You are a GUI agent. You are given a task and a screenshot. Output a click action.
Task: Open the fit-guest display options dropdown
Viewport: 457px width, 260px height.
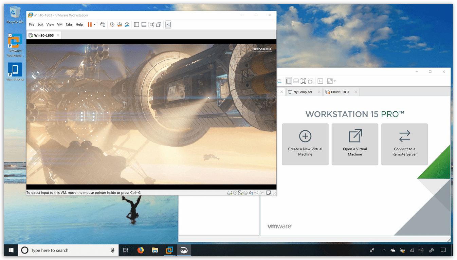(335, 81)
